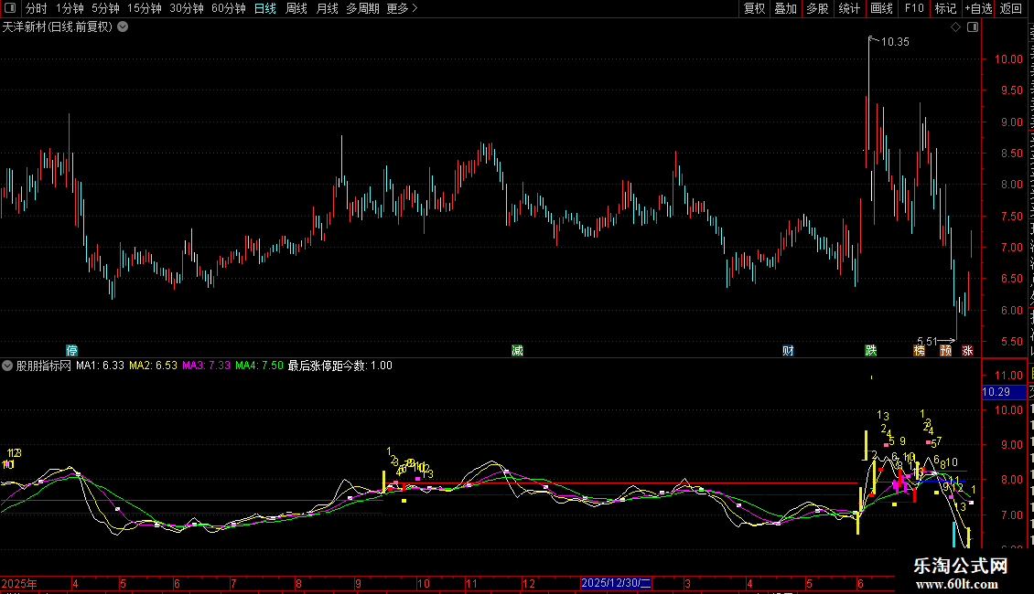
Task: Click the MA1: 6.33 value
Action: (x=101, y=366)
